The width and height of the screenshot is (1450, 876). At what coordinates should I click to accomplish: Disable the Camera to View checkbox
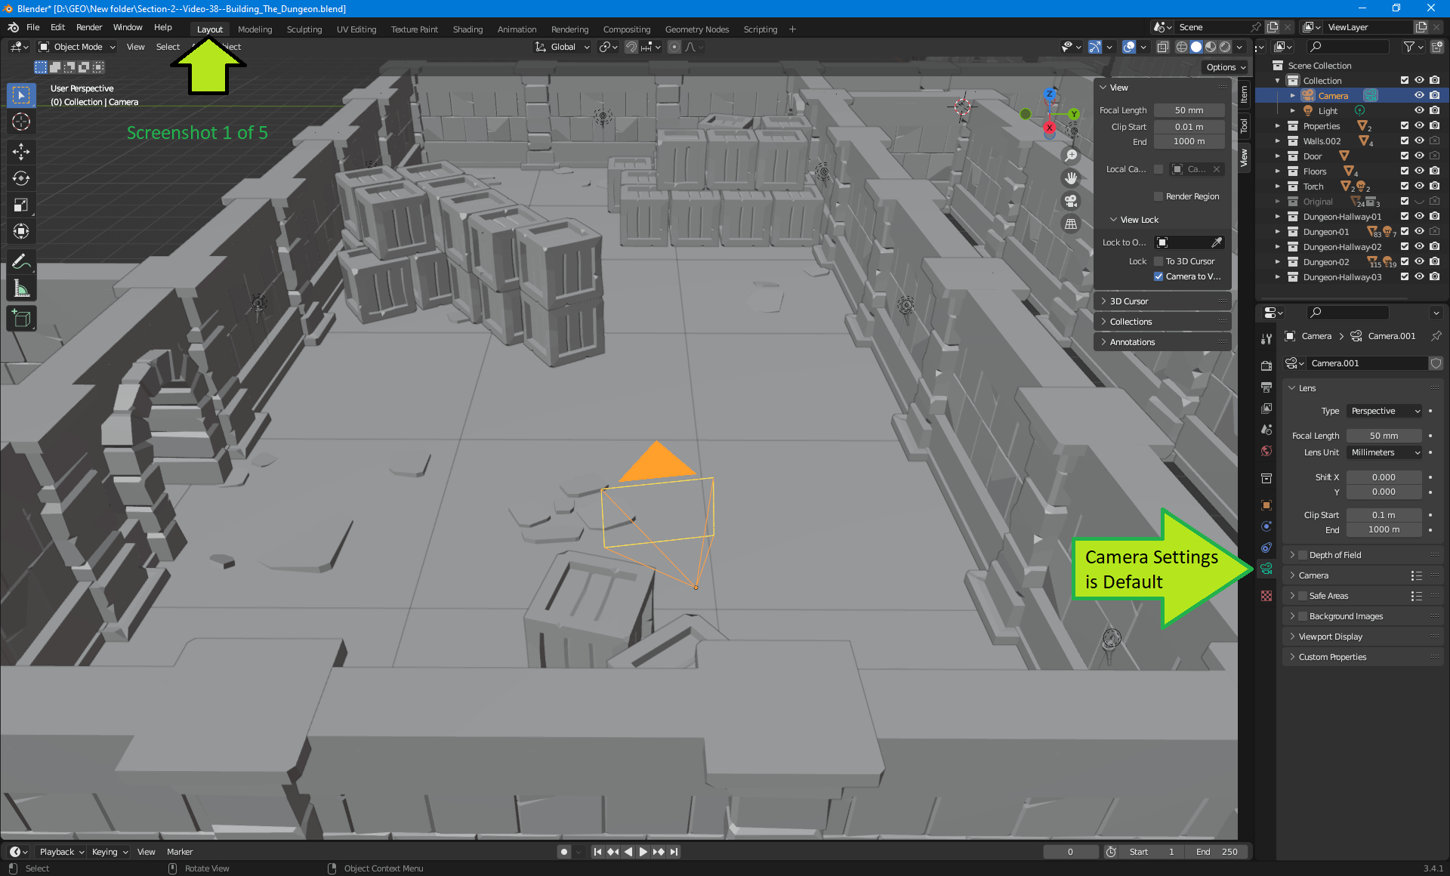point(1158,276)
